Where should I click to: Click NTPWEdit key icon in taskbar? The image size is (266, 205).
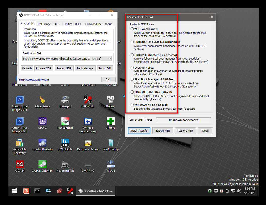[x=70, y=191]
